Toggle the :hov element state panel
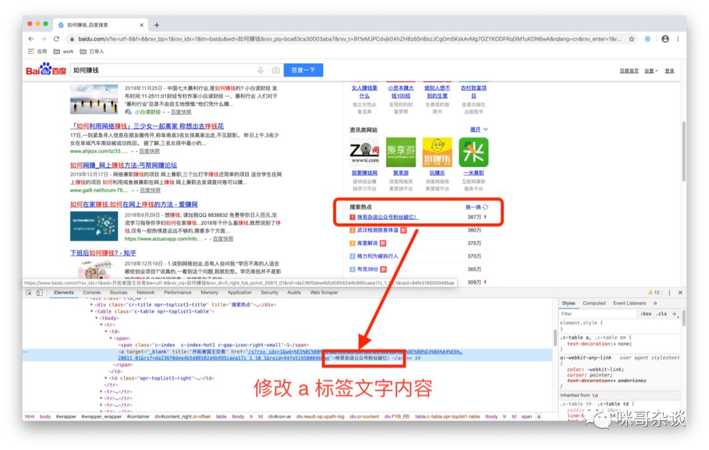 [646, 314]
